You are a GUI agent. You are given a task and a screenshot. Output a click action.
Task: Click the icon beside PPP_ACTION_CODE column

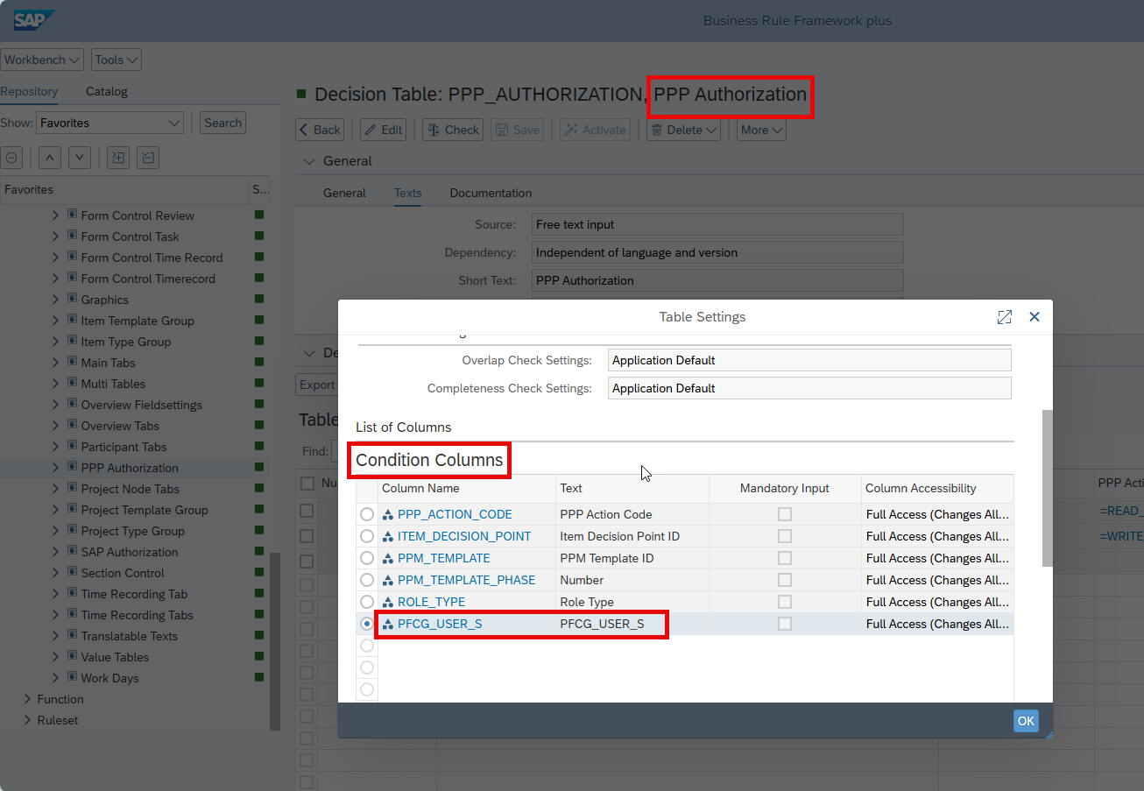tap(388, 515)
